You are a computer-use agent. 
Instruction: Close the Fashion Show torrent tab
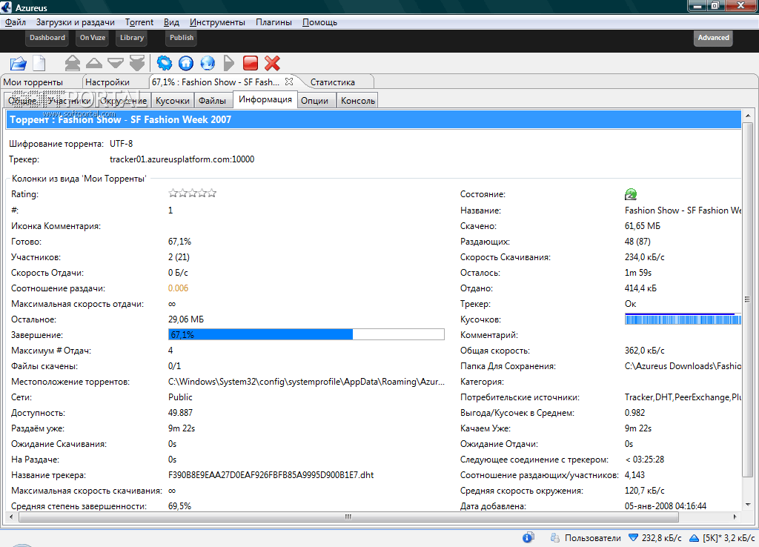pos(289,82)
